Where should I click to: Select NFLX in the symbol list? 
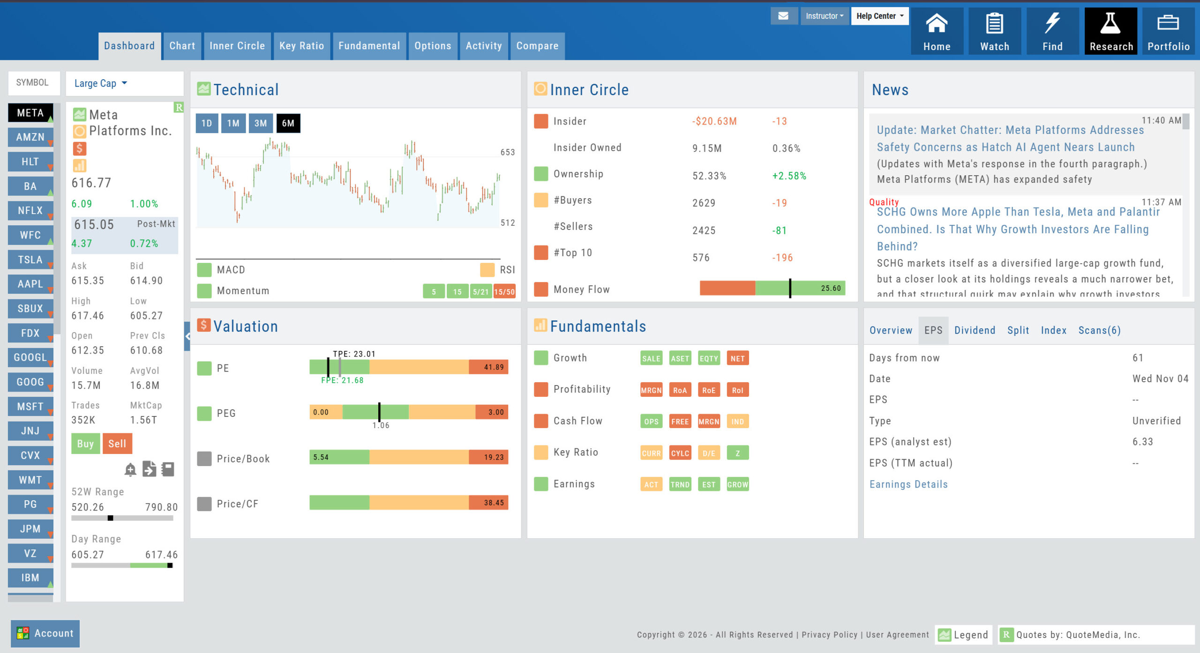pos(30,210)
